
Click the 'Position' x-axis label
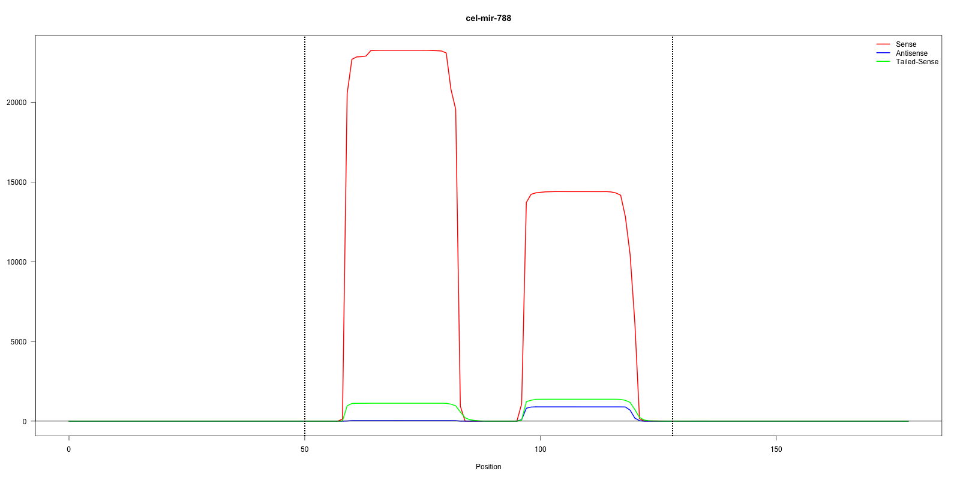(x=488, y=467)
